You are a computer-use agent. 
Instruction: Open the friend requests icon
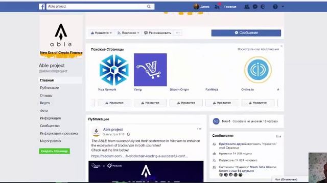point(247,7)
